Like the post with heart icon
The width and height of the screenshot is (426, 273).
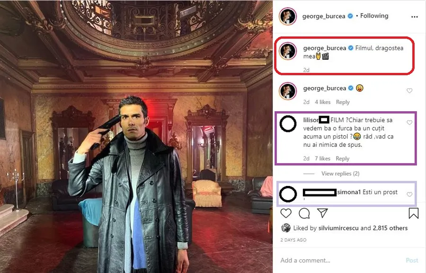286,213
